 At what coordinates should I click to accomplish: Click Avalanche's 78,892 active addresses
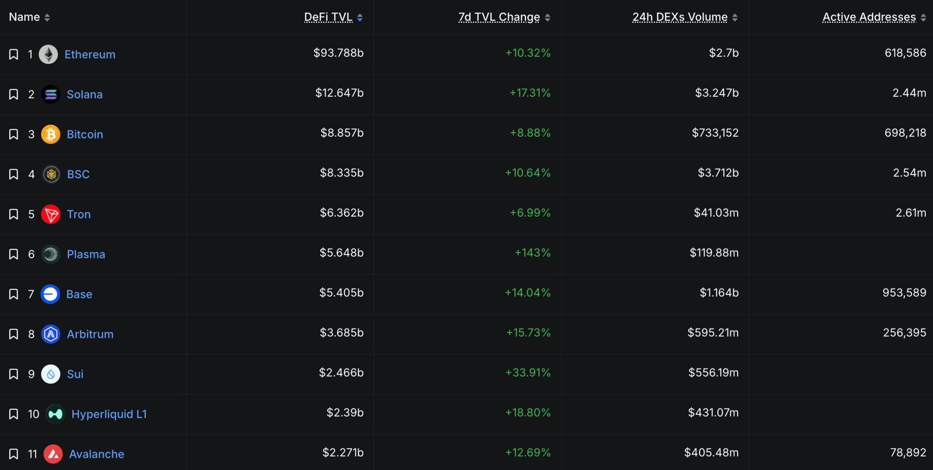908,453
